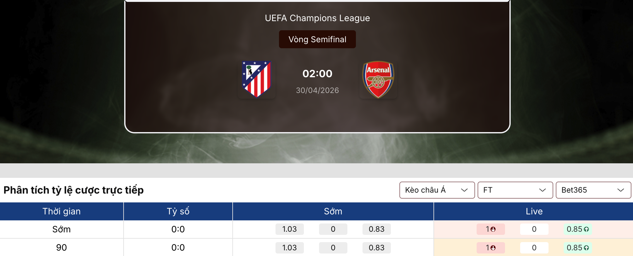This screenshot has width=633, height=256.
Task: Click live 0.85 odds in Sớm row
Action: click(x=574, y=229)
